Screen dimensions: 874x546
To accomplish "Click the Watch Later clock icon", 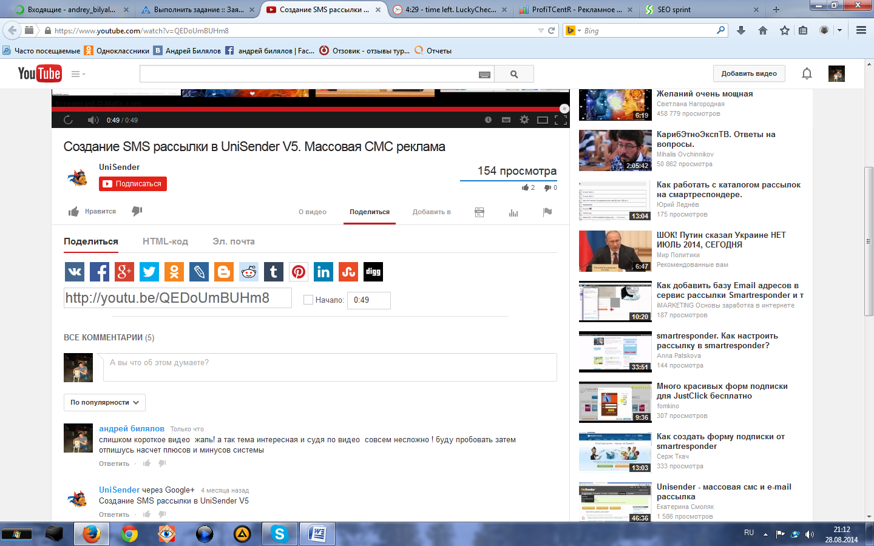I will coord(488,120).
